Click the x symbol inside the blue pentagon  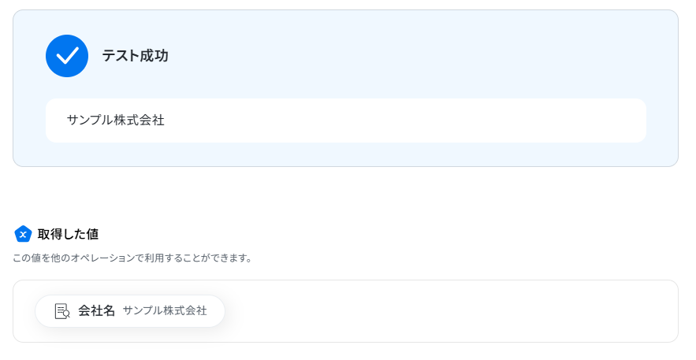point(23,235)
